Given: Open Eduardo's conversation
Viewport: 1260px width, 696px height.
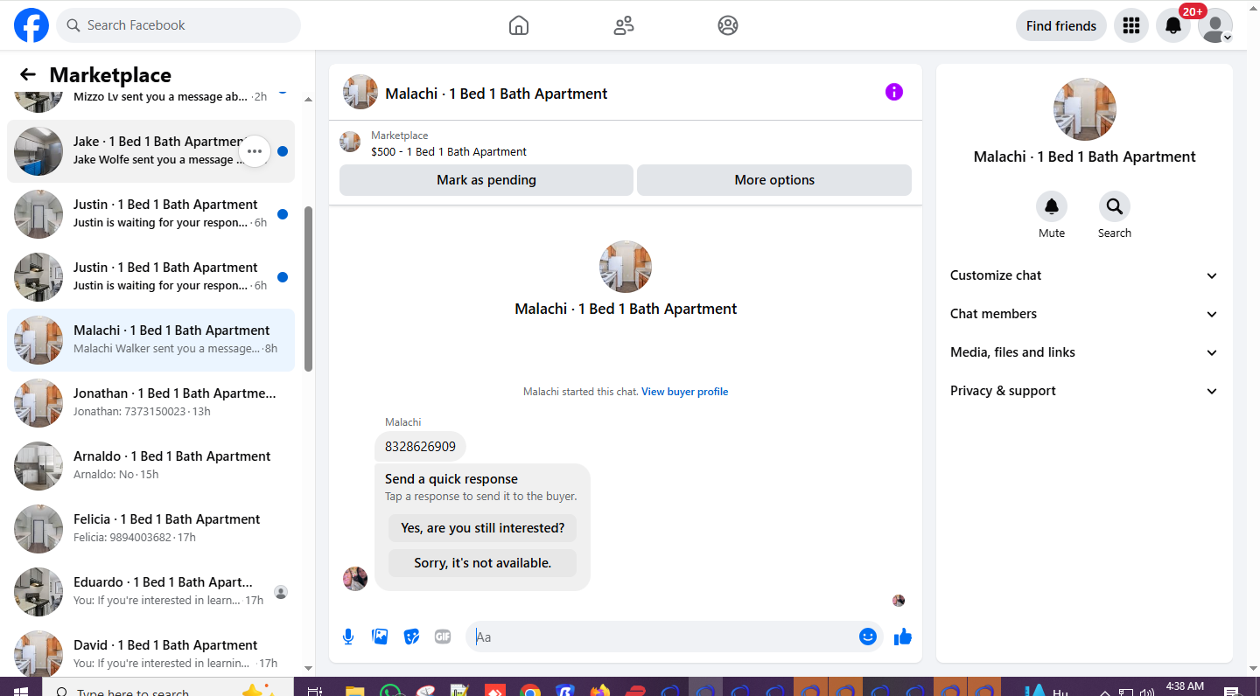Looking at the screenshot, I should point(150,592).
